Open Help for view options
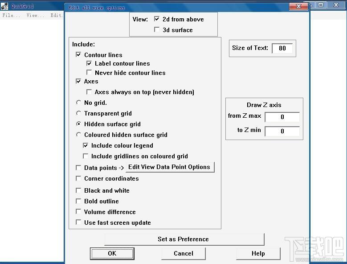347x264 pixels. click(x=258, y=254)
